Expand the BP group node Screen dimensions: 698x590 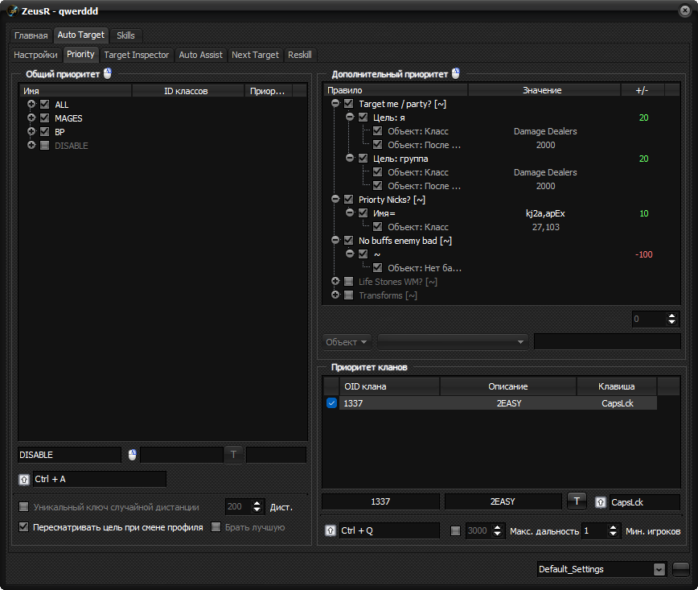pos(31,131)
